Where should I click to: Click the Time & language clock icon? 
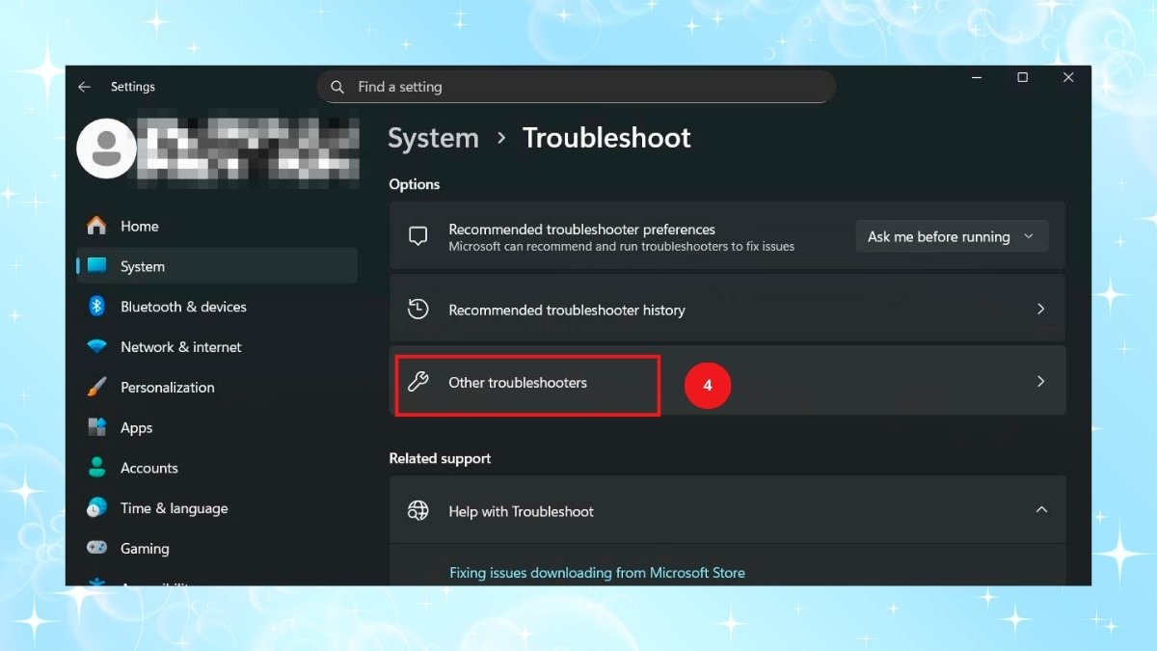tap(97, 508)
